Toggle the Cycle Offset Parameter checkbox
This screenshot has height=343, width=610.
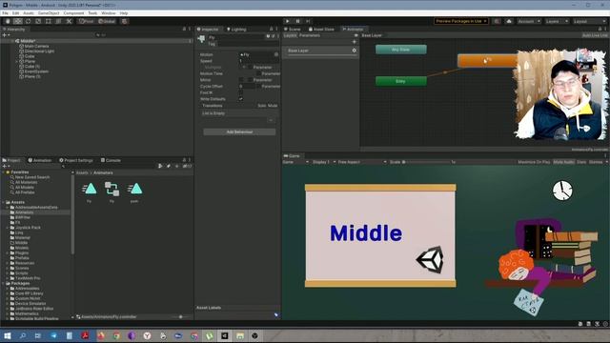258,87
